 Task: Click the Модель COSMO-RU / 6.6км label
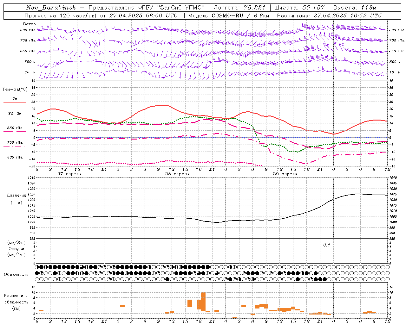pyautogui.click(x=228, y=16)
